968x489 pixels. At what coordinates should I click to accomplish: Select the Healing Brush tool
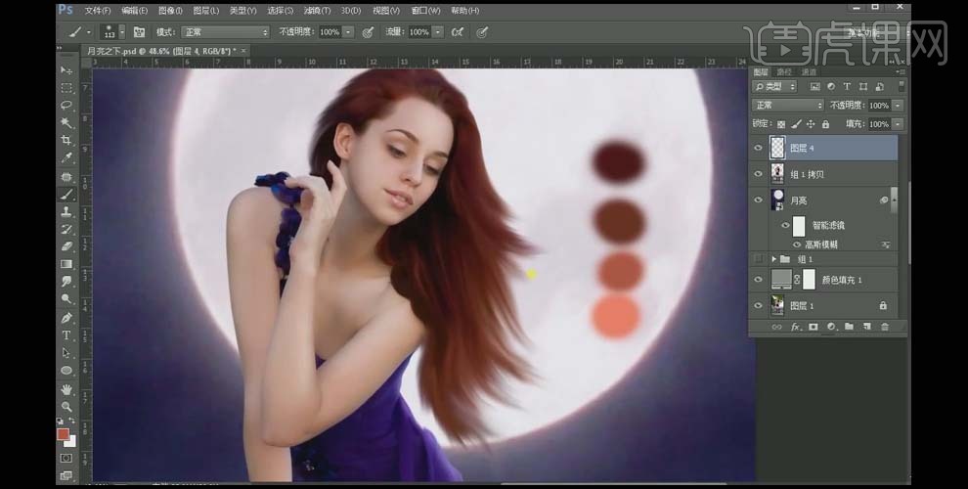pos(66,177)
